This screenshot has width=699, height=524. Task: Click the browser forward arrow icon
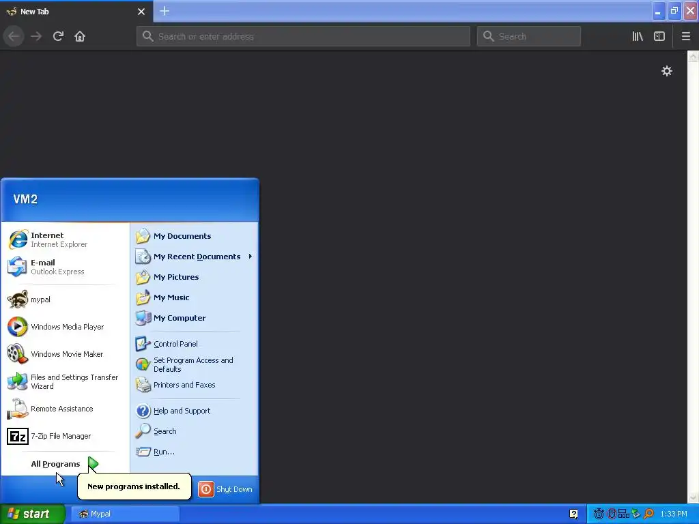tap(36, 36)
